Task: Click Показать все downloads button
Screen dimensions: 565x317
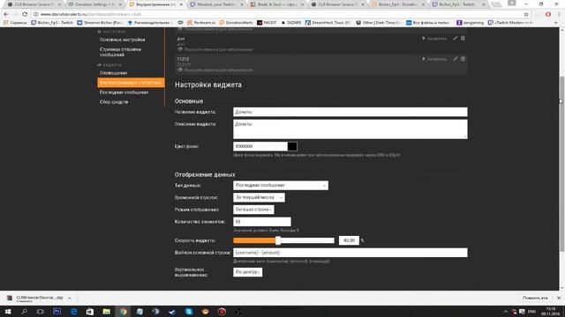Action: [x=535, y=298]
